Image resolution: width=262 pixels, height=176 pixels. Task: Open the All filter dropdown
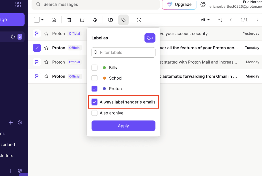point(205,20)
